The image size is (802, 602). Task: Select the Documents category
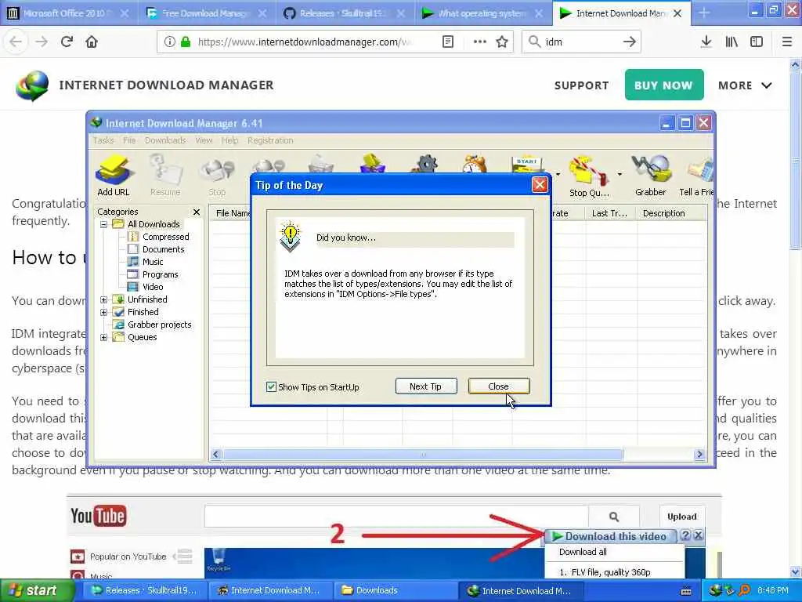(x=163, y=249)
